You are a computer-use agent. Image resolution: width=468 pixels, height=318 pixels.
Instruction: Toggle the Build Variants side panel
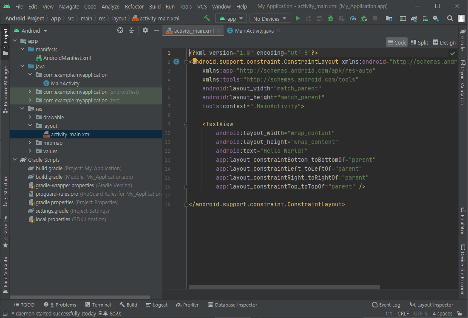tap(5, 275)
